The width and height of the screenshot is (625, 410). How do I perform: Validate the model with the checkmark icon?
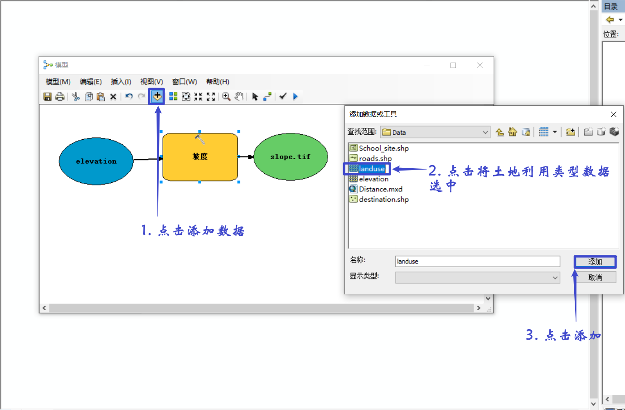coord(282,96)
